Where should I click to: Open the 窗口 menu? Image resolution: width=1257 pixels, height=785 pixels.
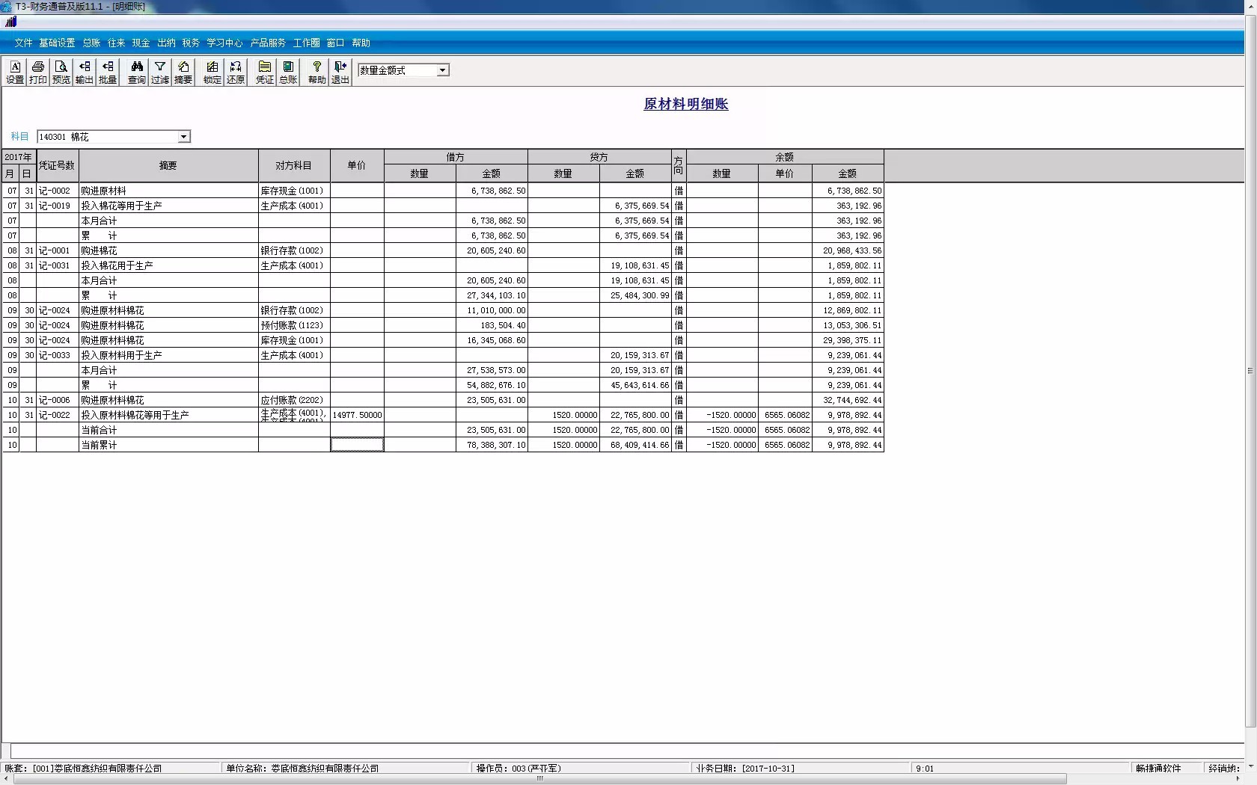[335, 43]
